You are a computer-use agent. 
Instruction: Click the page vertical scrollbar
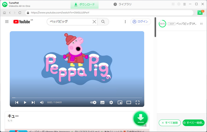(155, 27)
